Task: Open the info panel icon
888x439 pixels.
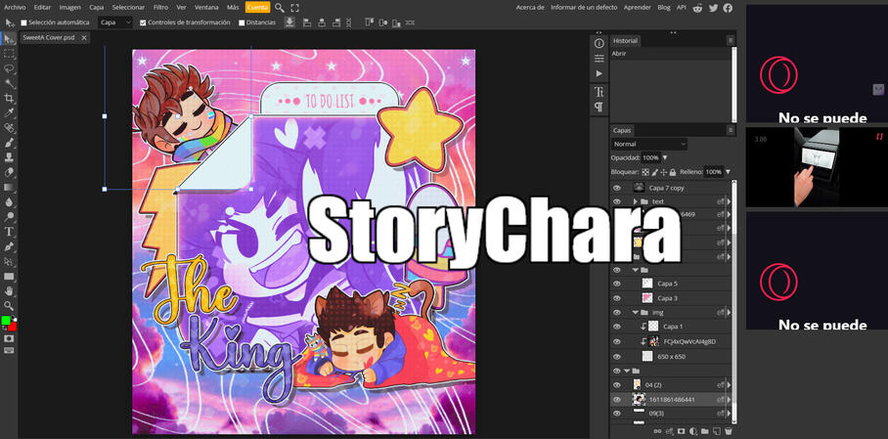Action: pos(599,43)
